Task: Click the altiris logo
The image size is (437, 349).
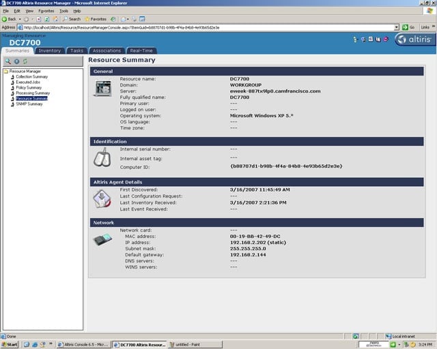Action: click(x=415, y=40)
